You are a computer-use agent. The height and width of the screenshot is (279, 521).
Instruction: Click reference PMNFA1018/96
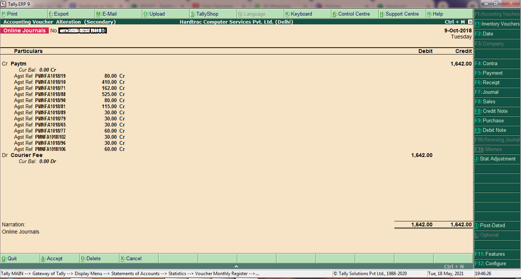[x=50, y=143]
